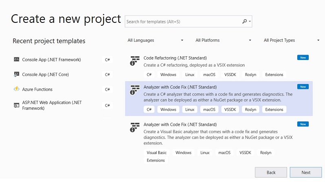Screen dimensions: 325x182
Task: Select the Console App (.NET Core) icon
Action: (17, 74)
